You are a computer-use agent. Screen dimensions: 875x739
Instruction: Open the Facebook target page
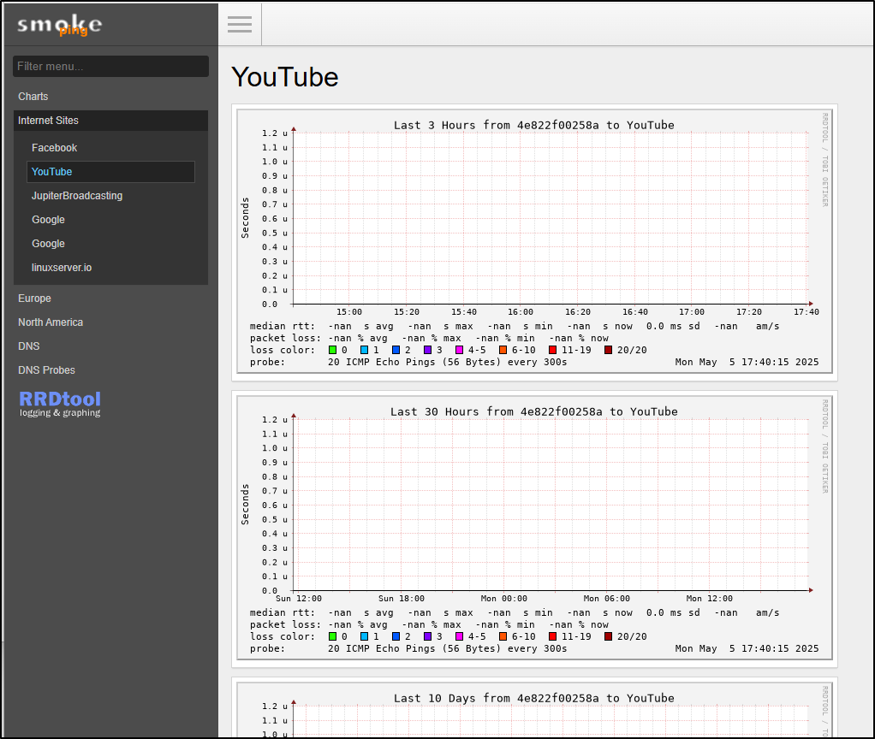(x=54, y=148)
